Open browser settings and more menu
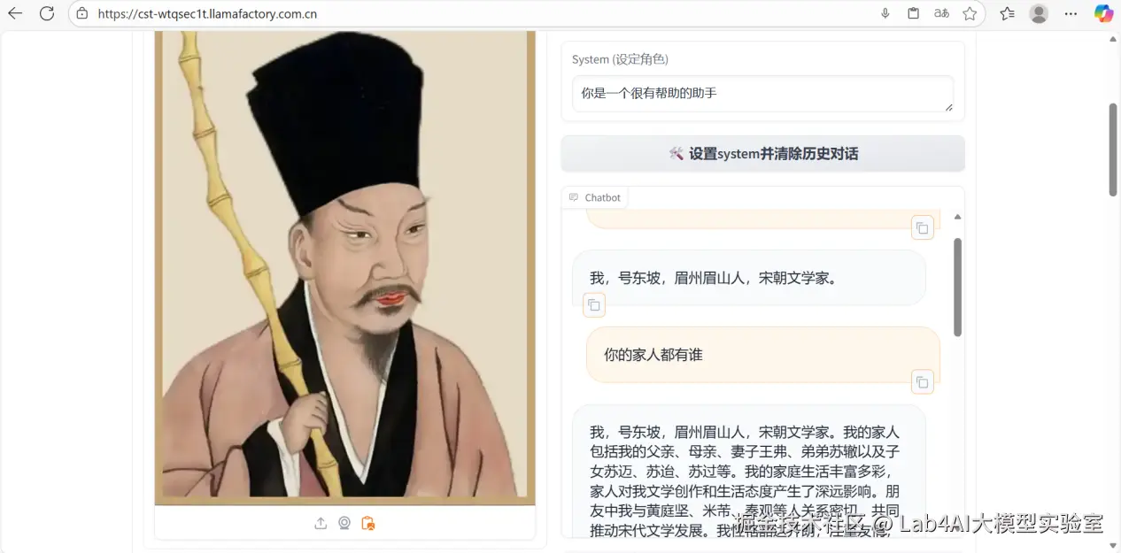Screen dimensions: 1121x553 [x=1071, y=13]
